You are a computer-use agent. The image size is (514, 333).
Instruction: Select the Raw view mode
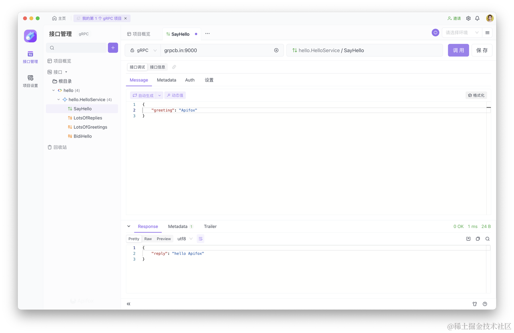pos(148,239)
